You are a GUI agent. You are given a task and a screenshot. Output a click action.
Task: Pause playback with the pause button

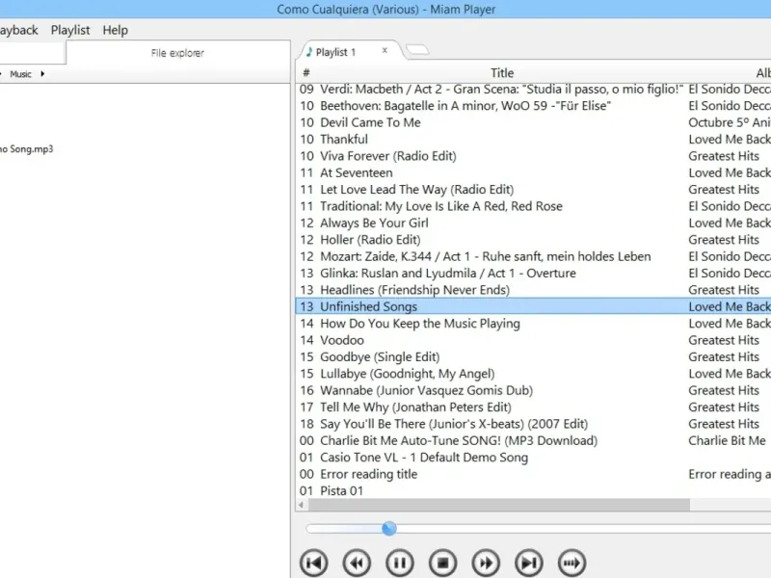click(400, 563)
